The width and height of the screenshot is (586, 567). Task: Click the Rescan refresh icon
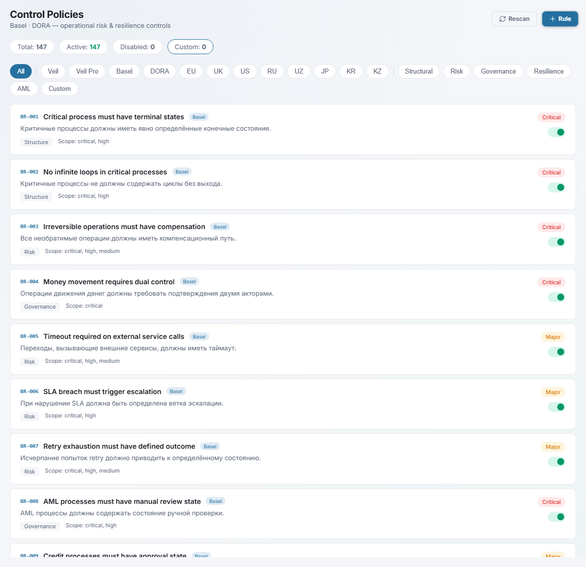(x=503, y=19)
